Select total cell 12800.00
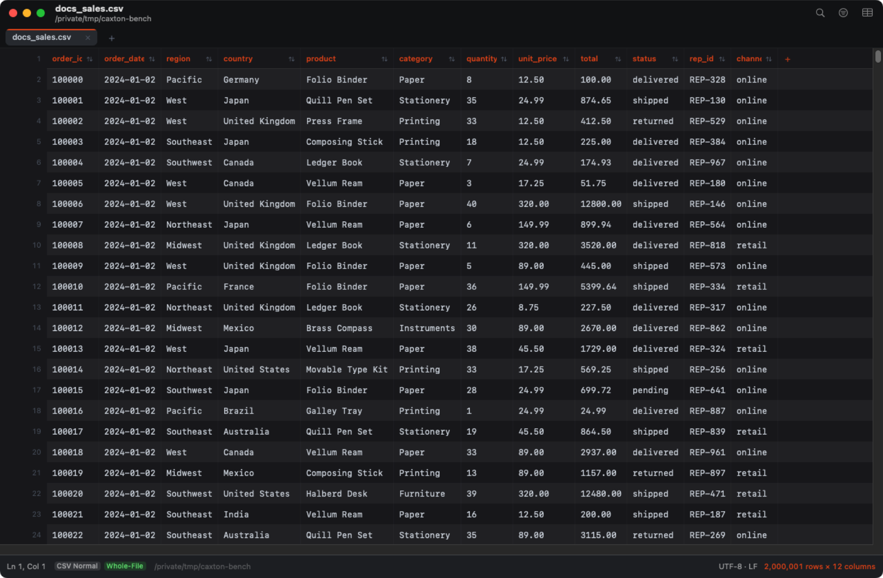The width and height of the screenshot is (883, 578). click(601, 204)
